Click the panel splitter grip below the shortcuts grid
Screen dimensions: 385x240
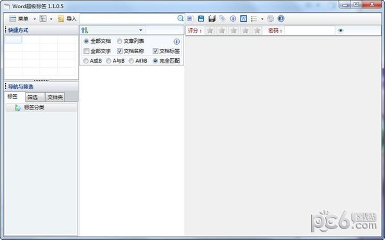pyautogui.click(x=41, y=81)
